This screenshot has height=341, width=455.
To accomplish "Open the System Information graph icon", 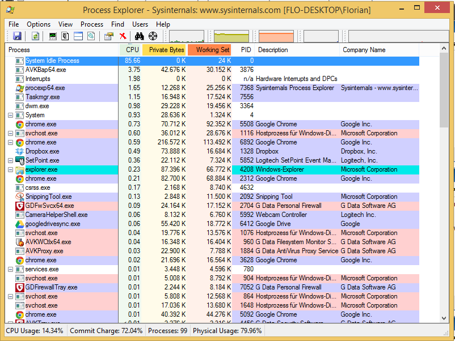I will pos(53,36).
